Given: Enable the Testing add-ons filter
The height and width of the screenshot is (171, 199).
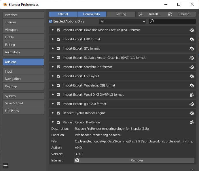Looking at the screenshot, I should 121,14.
